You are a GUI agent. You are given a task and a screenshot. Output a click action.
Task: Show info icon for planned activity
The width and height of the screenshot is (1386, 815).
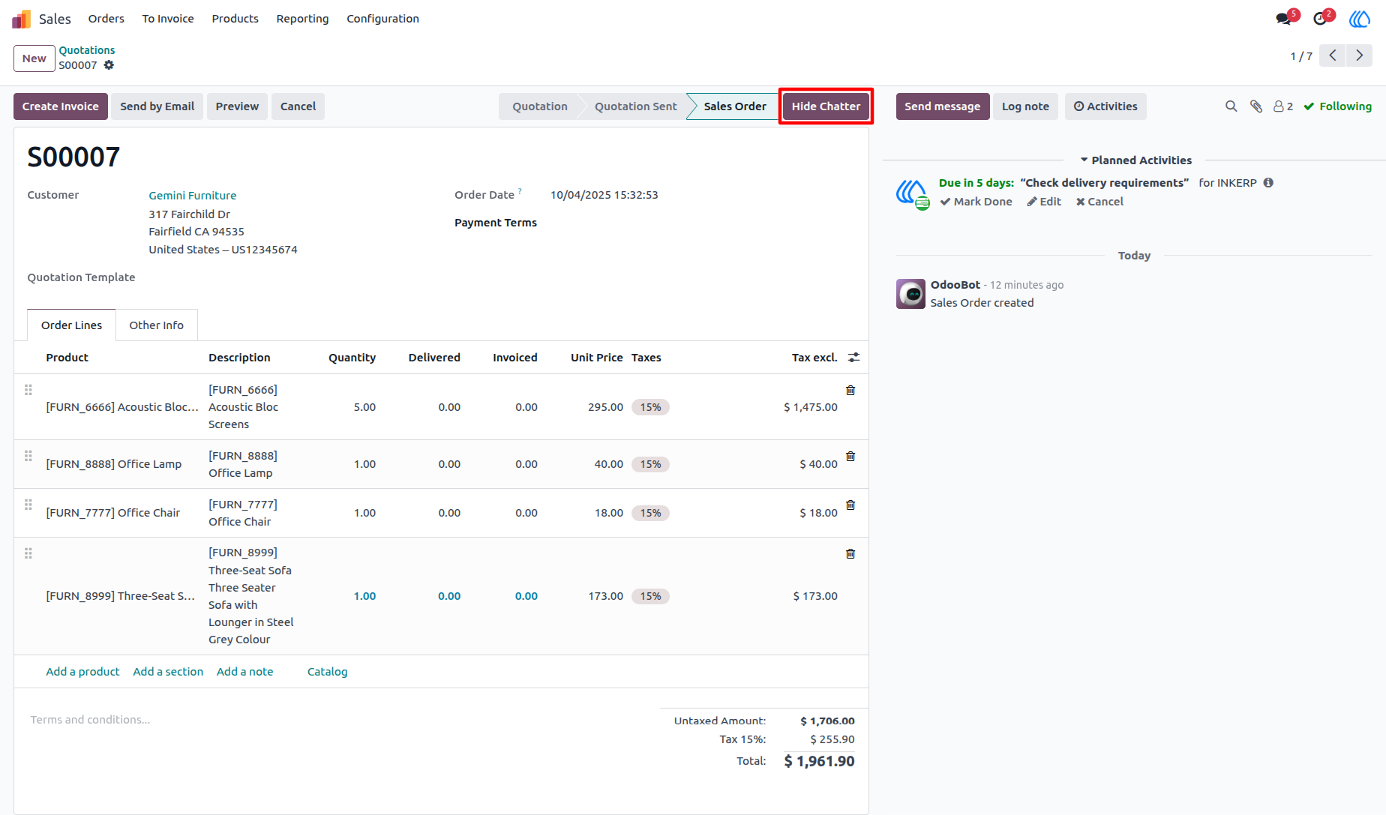tap(1268, 183)
